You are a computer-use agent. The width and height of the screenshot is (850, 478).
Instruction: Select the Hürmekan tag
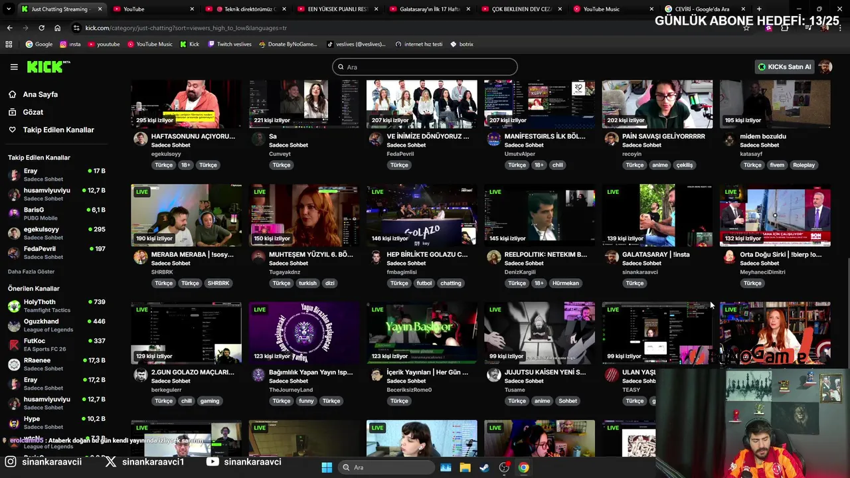click(566, 283)
